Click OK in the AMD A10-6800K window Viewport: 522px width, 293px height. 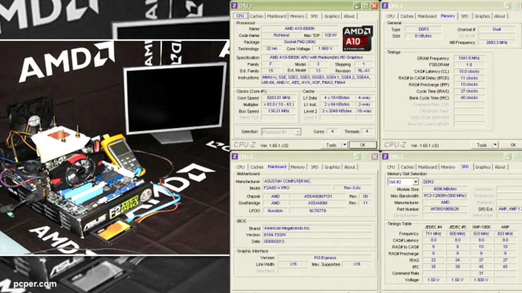point(363,145)
